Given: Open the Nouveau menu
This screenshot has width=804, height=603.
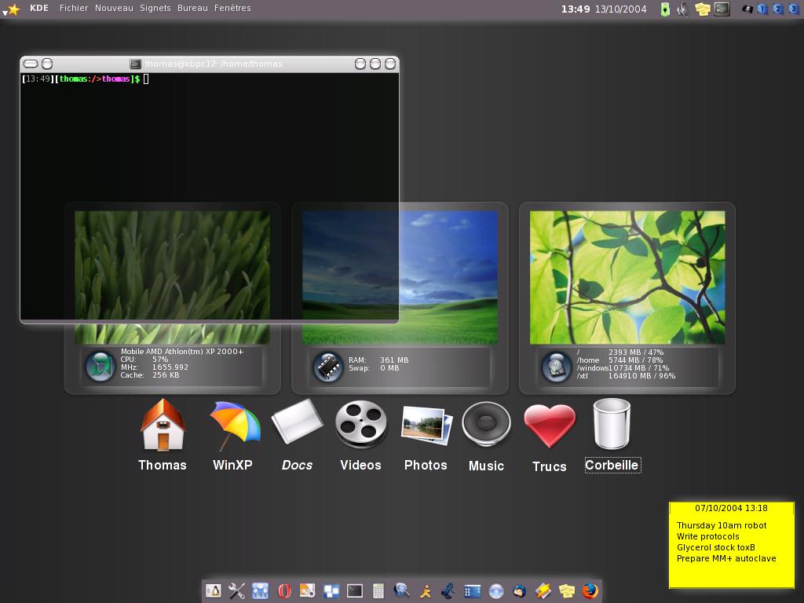Looking at the screenshot, I should click(x=114, y=8).
